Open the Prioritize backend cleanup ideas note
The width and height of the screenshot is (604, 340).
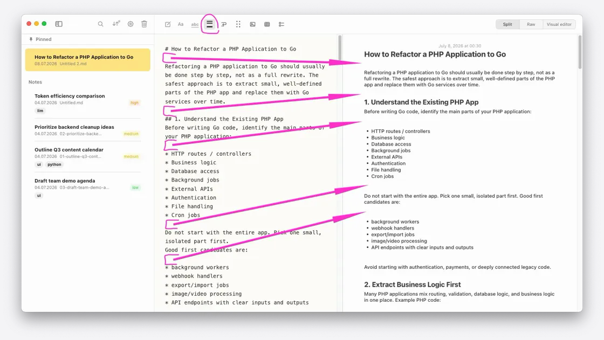tap(88, 130)
